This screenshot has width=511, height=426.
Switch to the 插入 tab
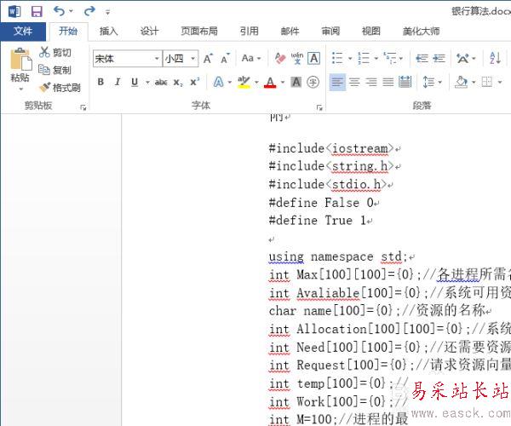pyautogui.click(x=108, y=32)
